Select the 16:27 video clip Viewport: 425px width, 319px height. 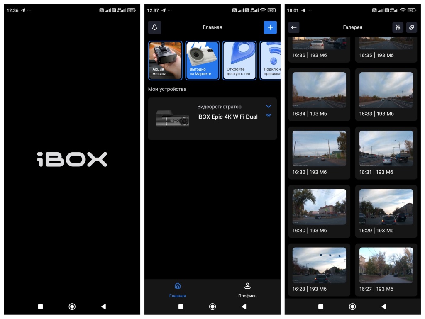tap(386, 265)
